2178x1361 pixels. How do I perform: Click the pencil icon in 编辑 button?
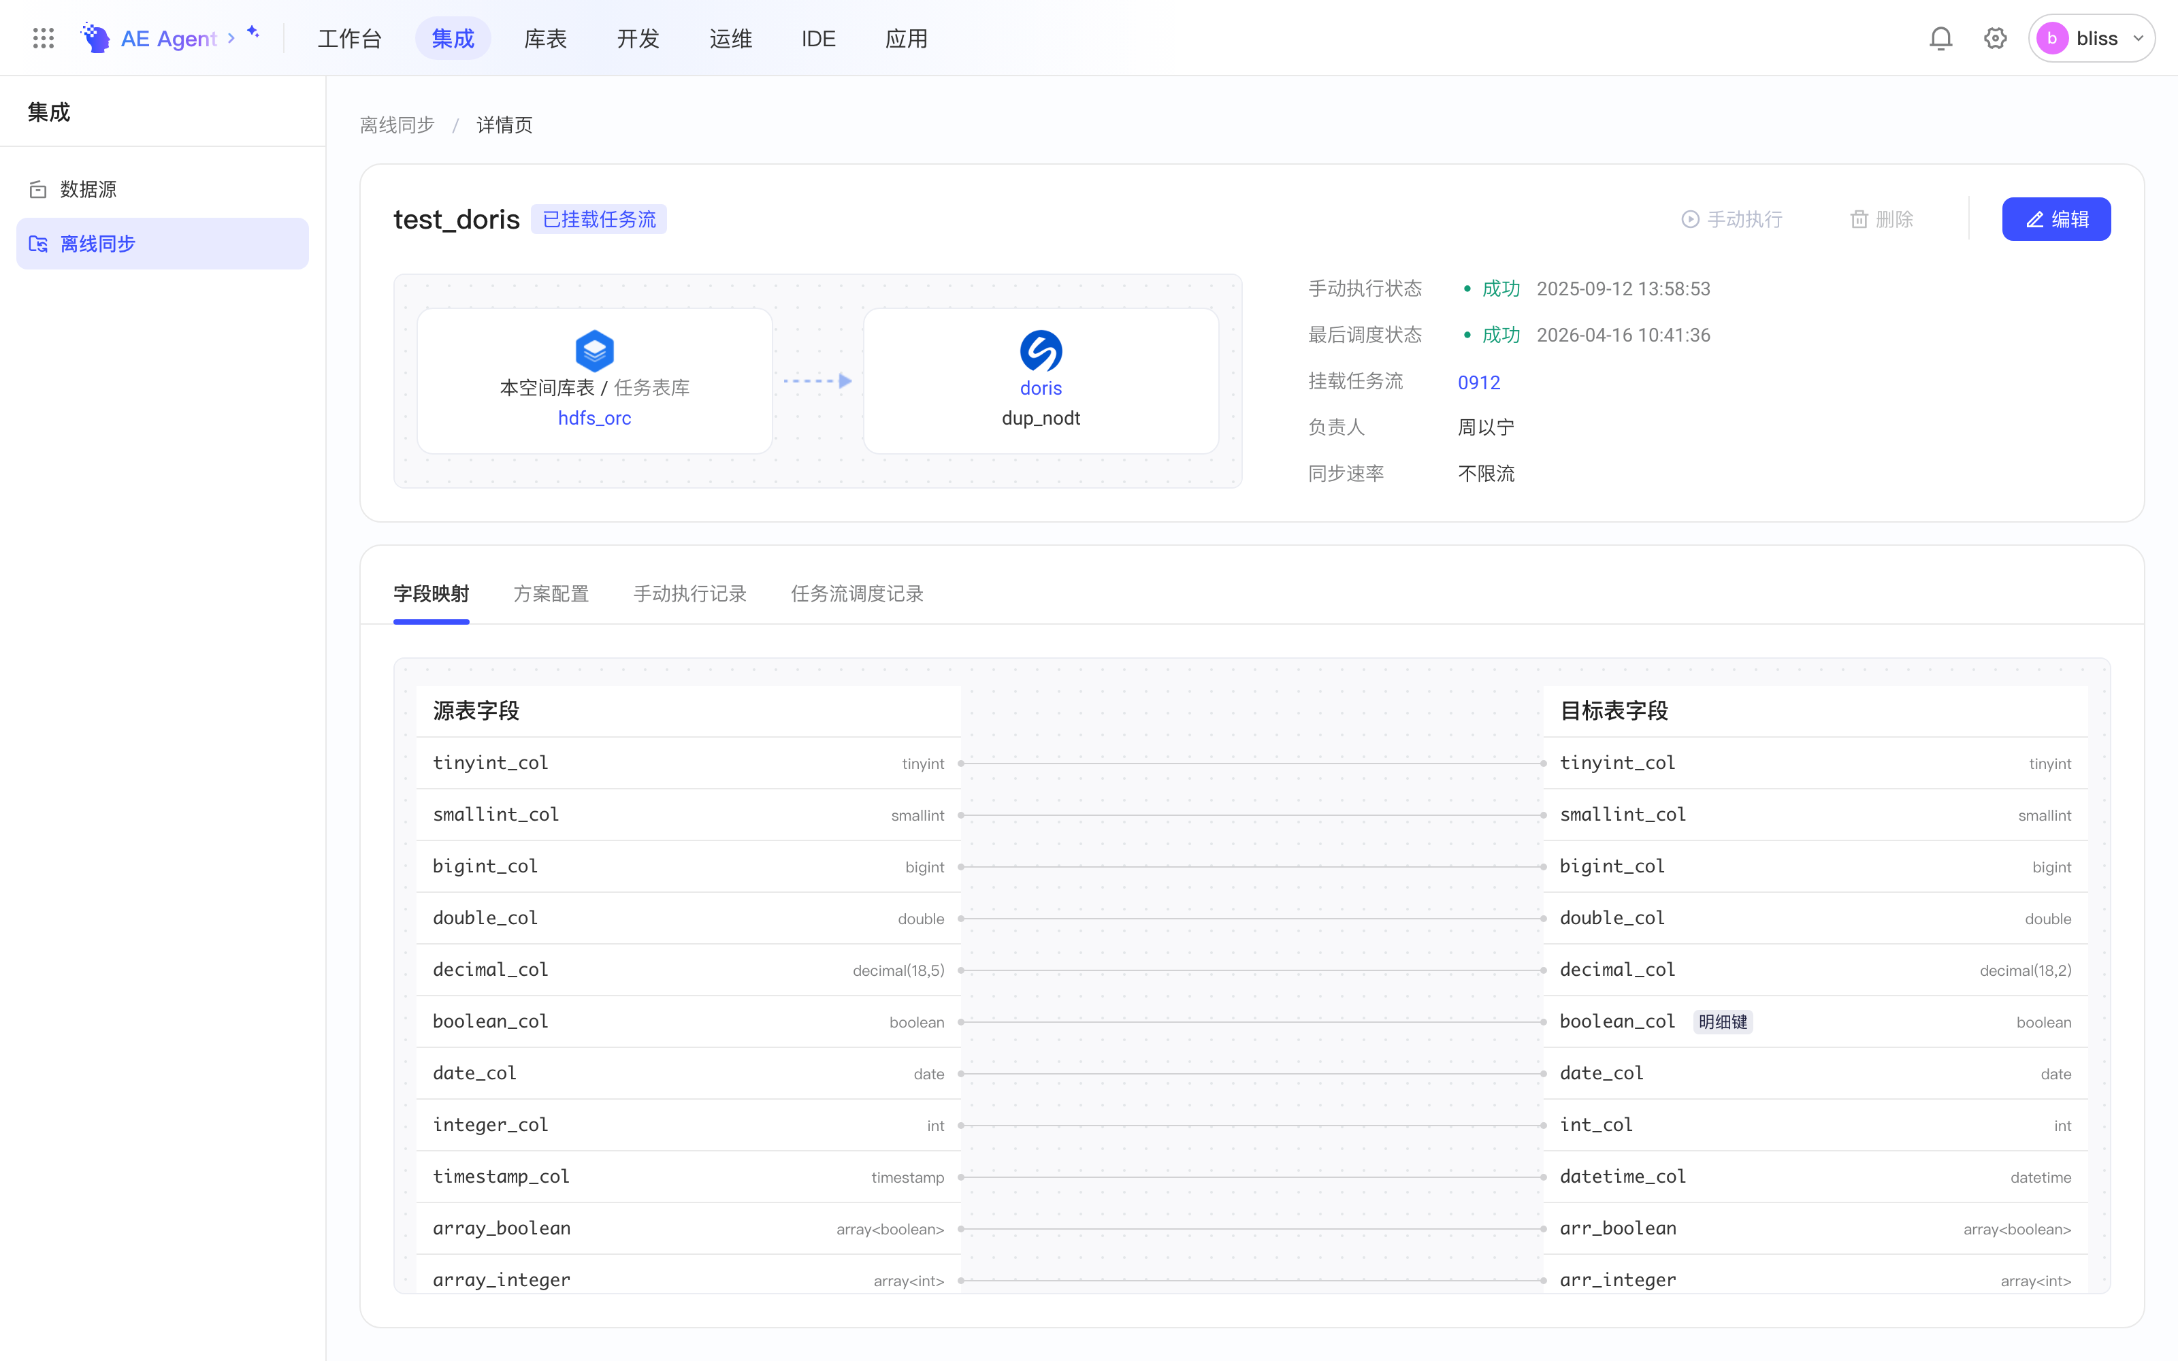pos(2034,220)
